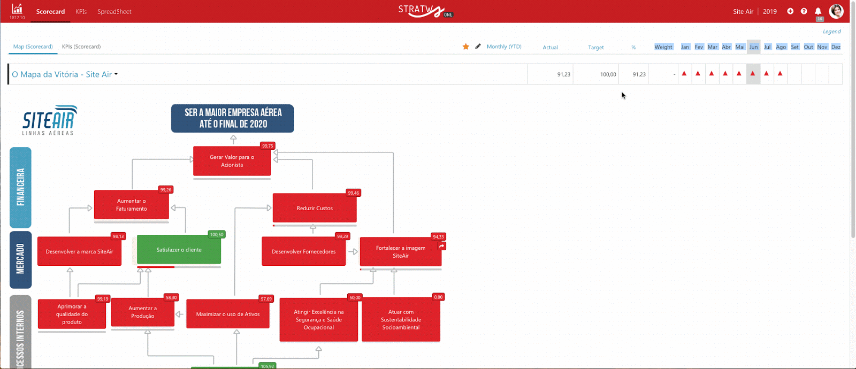
Task: Select the Ago month column
Action: [781, 47]
